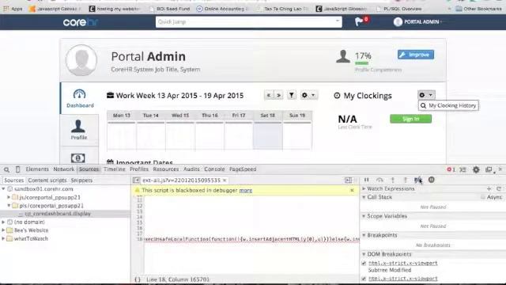Switch to the Network panel tab
Viewport: 506px width, 285px height.
(x=63, y=169)
